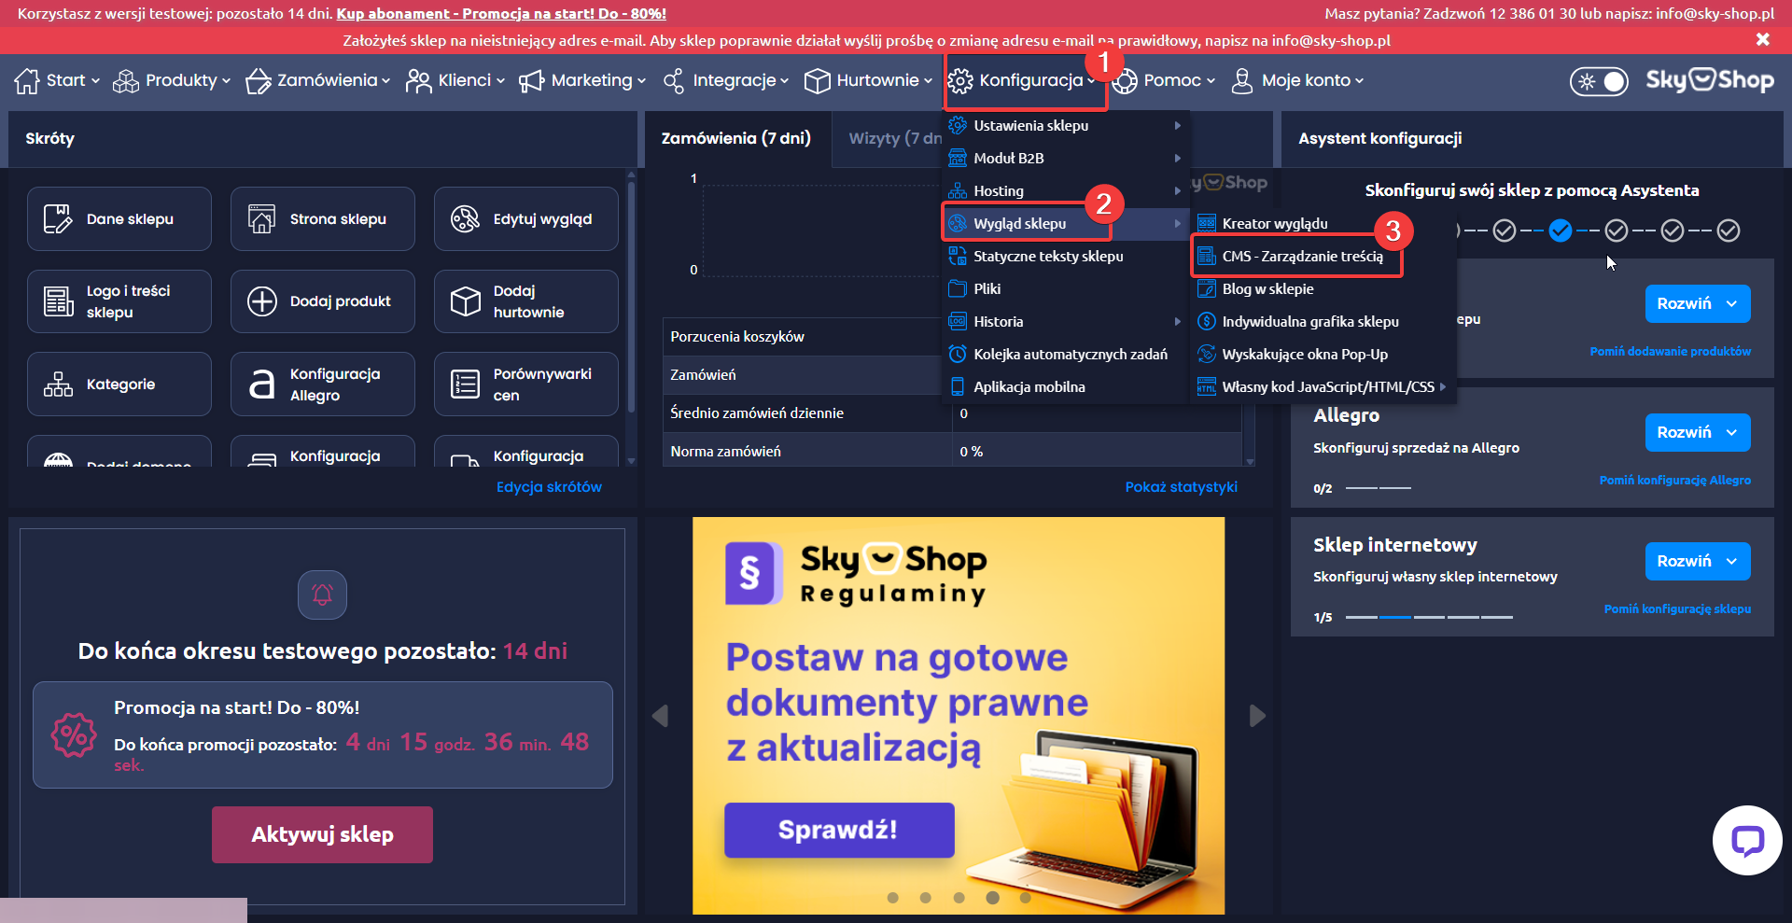
Task: Open Konfiguracja Allegro shortcut icon
Action: coord(262,385)
